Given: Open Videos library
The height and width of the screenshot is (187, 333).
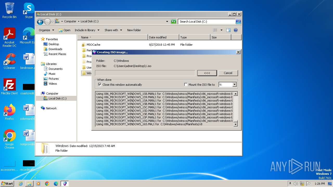Looking at the screenshot, I should click(53, 84).
